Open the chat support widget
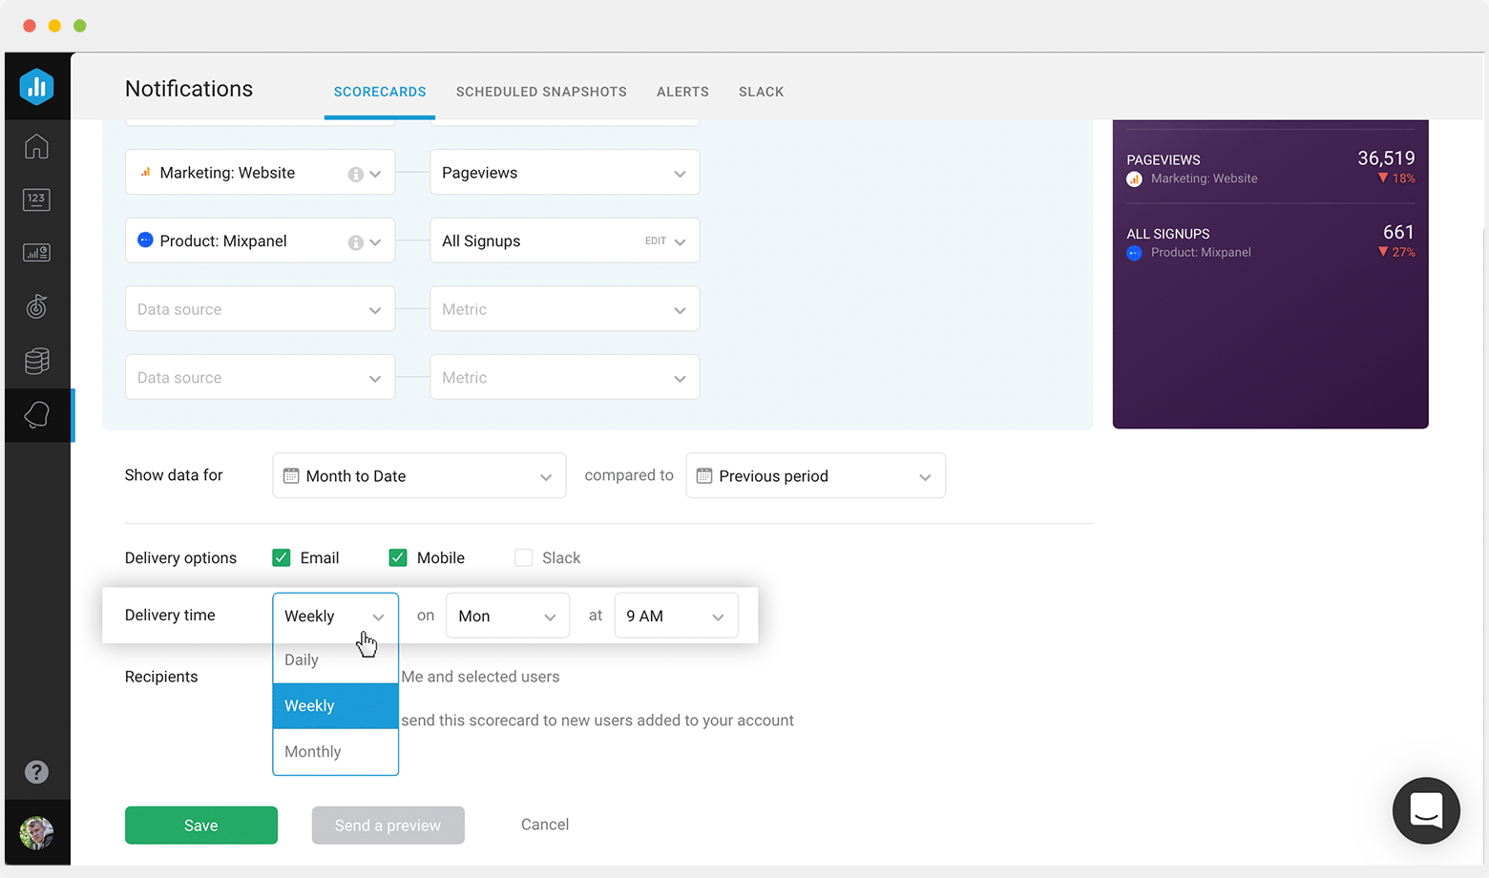This screenshot has width=1489, height=878. (x=1426, y=811)
